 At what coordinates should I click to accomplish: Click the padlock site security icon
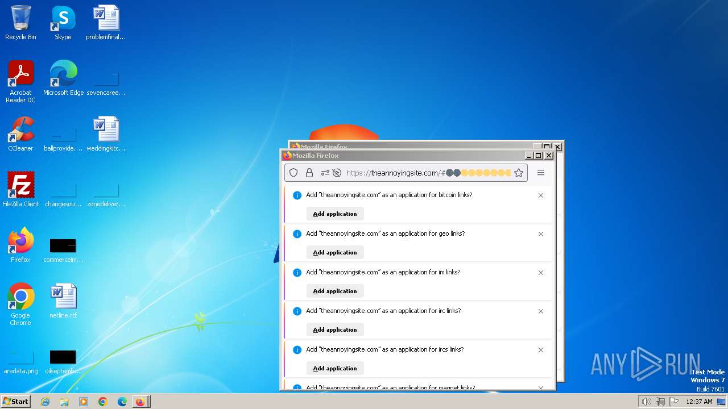coord(309,173)
